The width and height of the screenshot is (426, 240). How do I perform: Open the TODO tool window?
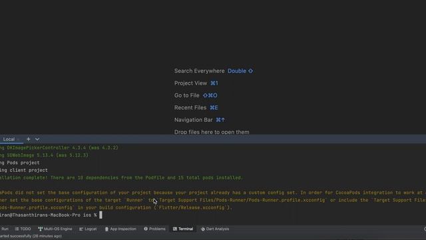(23, 229)
